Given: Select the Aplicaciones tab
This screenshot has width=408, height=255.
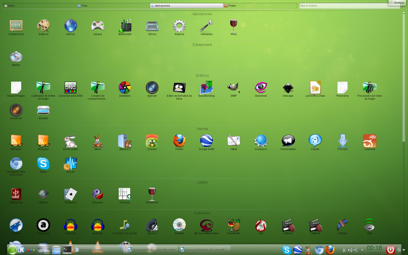Looking at the screenshot, I should pos(187,6).
